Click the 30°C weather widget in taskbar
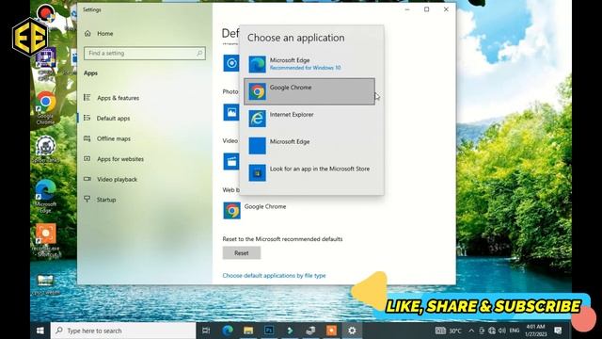This screenshot has width=602, height=339. click(x=449, y=331)
